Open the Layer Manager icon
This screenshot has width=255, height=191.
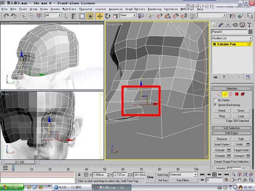click(250, 16)
